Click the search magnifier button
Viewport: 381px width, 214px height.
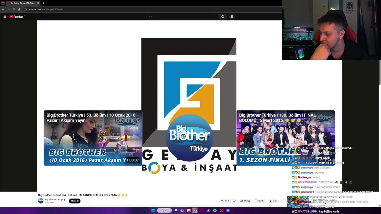[223, 17]
